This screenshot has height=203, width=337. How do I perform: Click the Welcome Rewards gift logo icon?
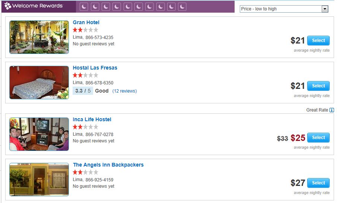[8, 6]
